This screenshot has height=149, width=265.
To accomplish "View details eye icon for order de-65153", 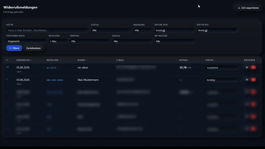I will (x=247, y=67).
